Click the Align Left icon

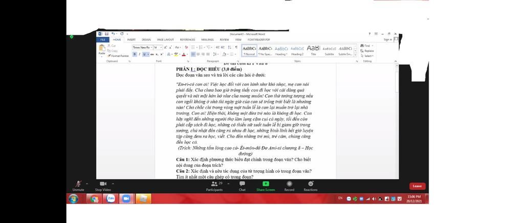[x=193, y=54]
